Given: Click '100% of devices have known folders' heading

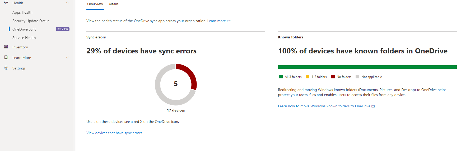Looking at the screenshot, I should 363,51.
